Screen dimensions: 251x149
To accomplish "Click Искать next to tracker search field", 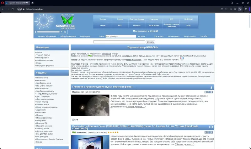I will click(x=142, y=36).
